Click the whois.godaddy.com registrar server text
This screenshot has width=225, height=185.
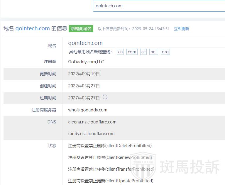(x=88, y=110)
